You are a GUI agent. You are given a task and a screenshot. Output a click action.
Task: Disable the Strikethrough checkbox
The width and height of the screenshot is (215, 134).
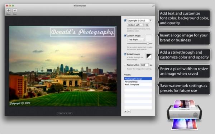(x=125, y=54)
